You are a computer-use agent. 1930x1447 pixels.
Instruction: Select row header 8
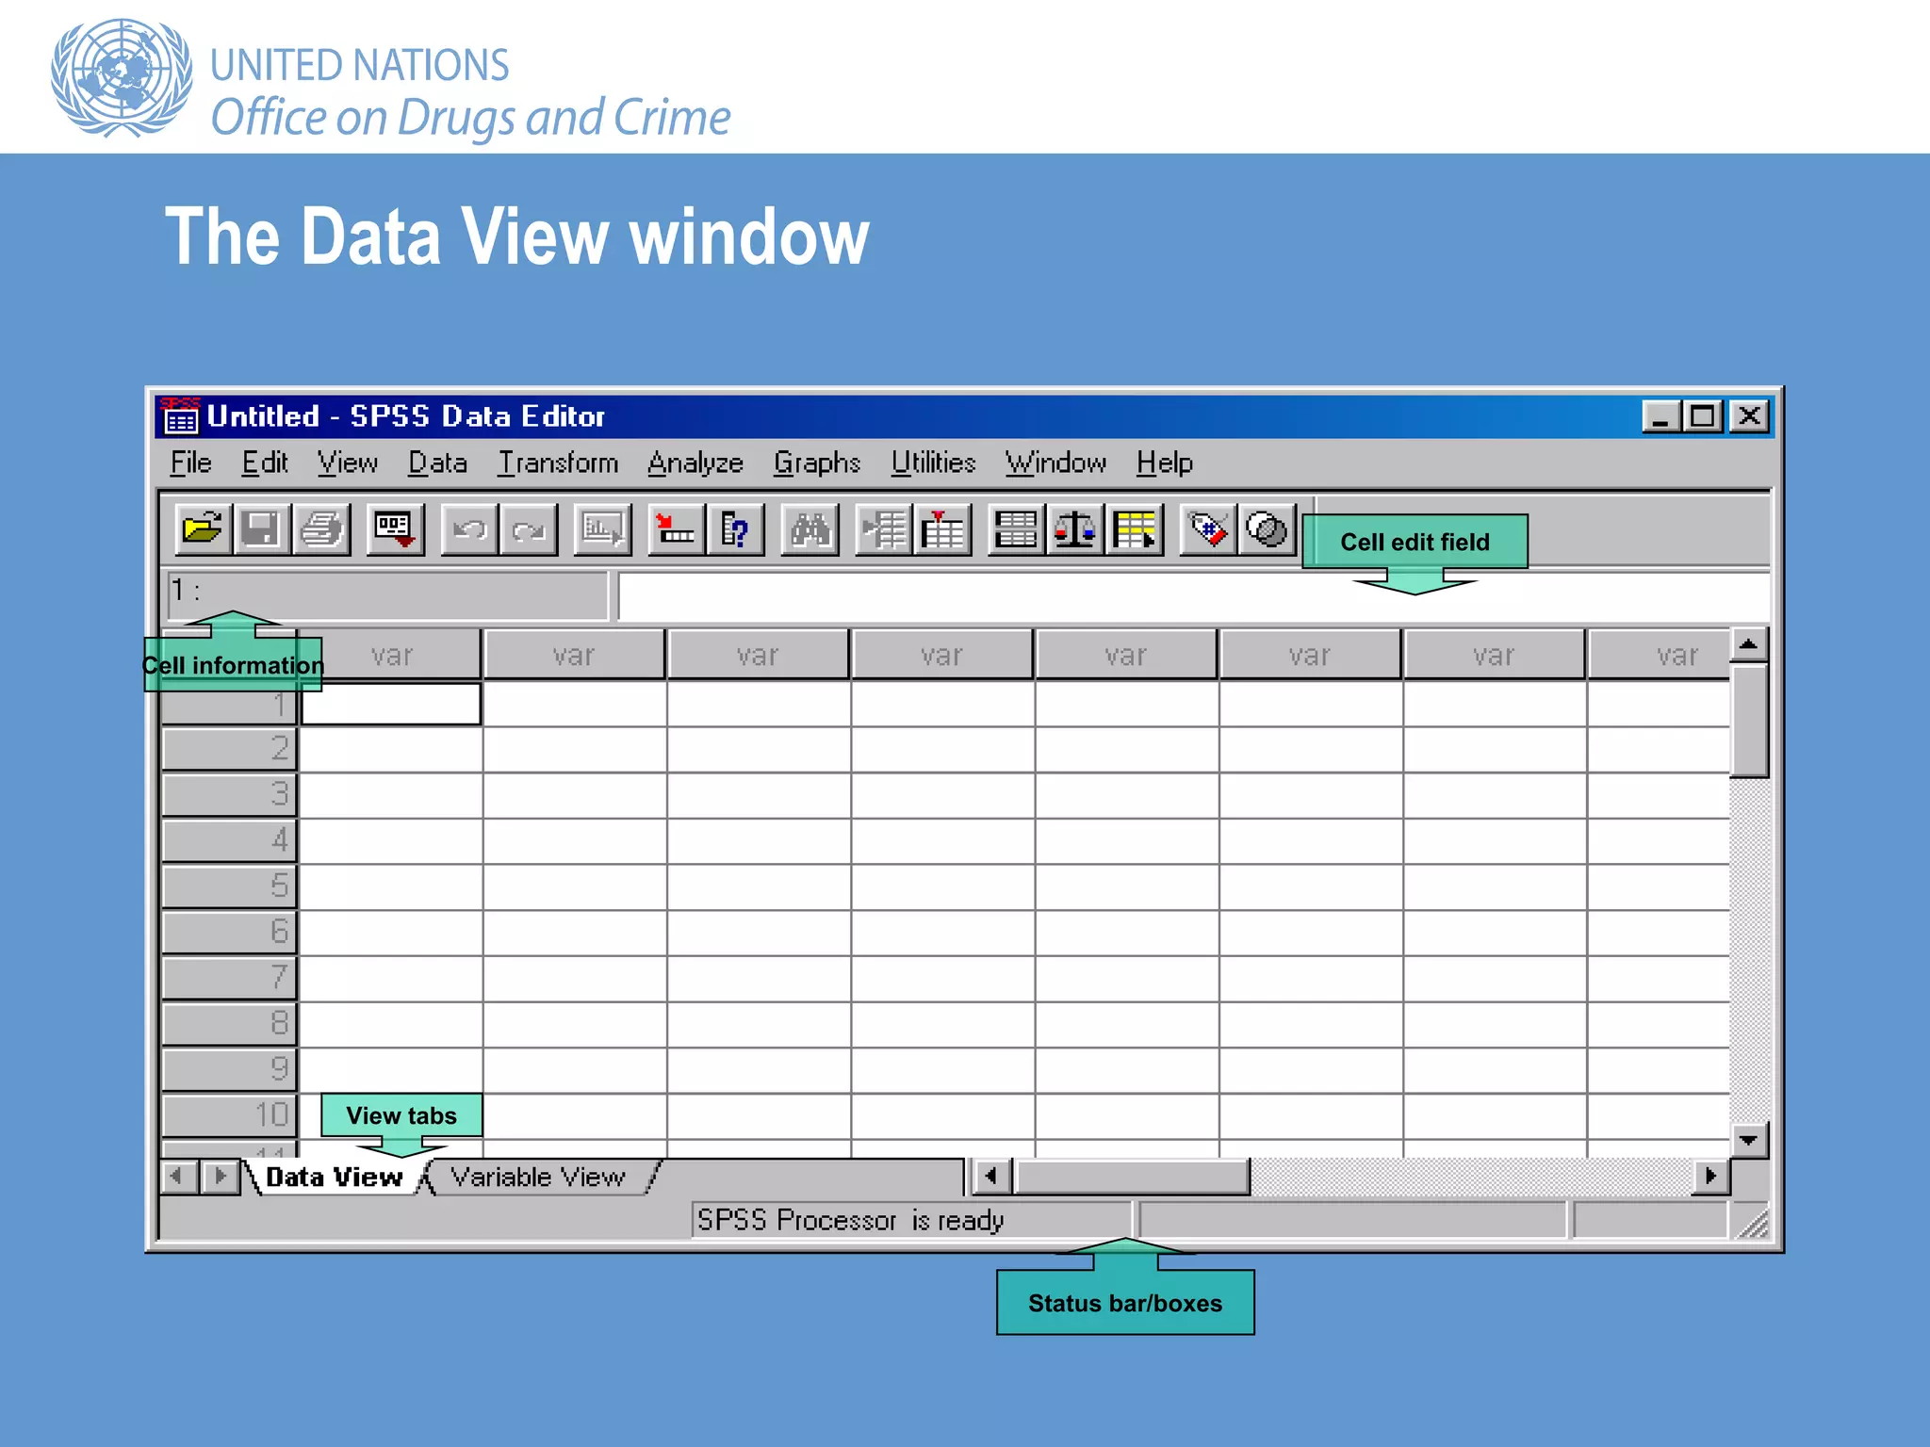pyautogui.click(x=229, y=1023)
